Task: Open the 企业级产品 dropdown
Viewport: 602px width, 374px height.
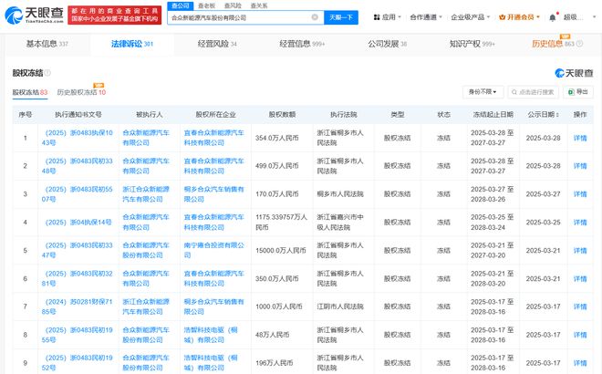Action: (x=471, y=17)
